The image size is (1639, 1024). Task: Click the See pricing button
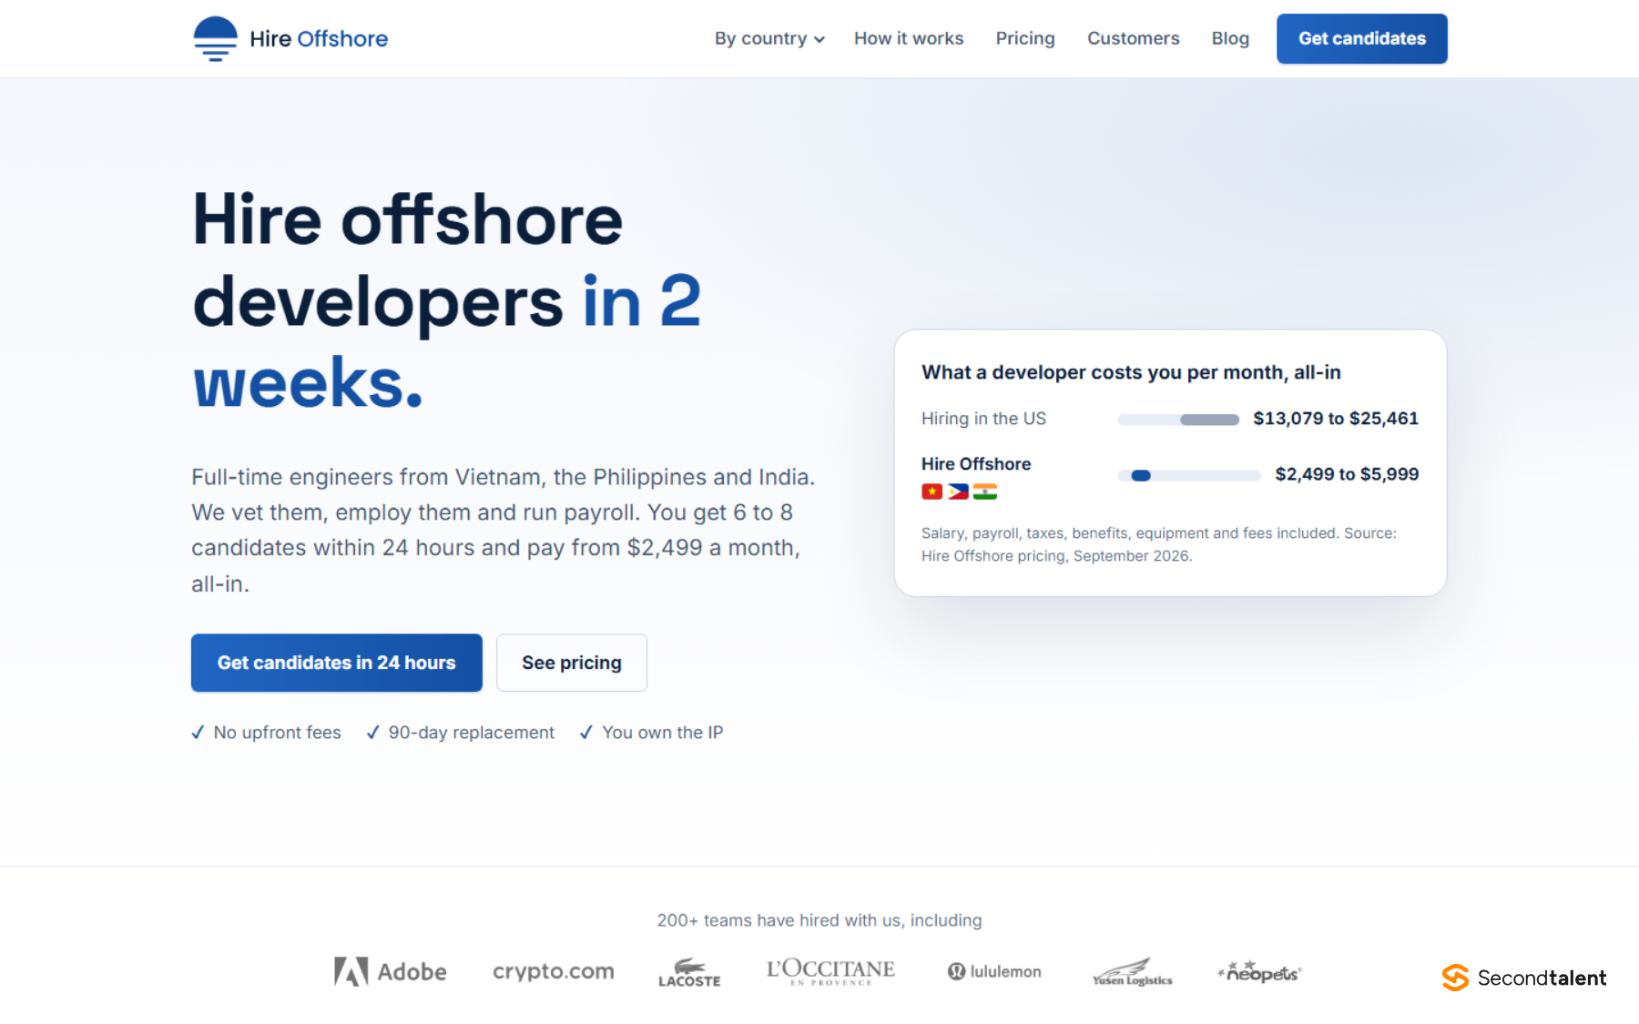point(572,663)
